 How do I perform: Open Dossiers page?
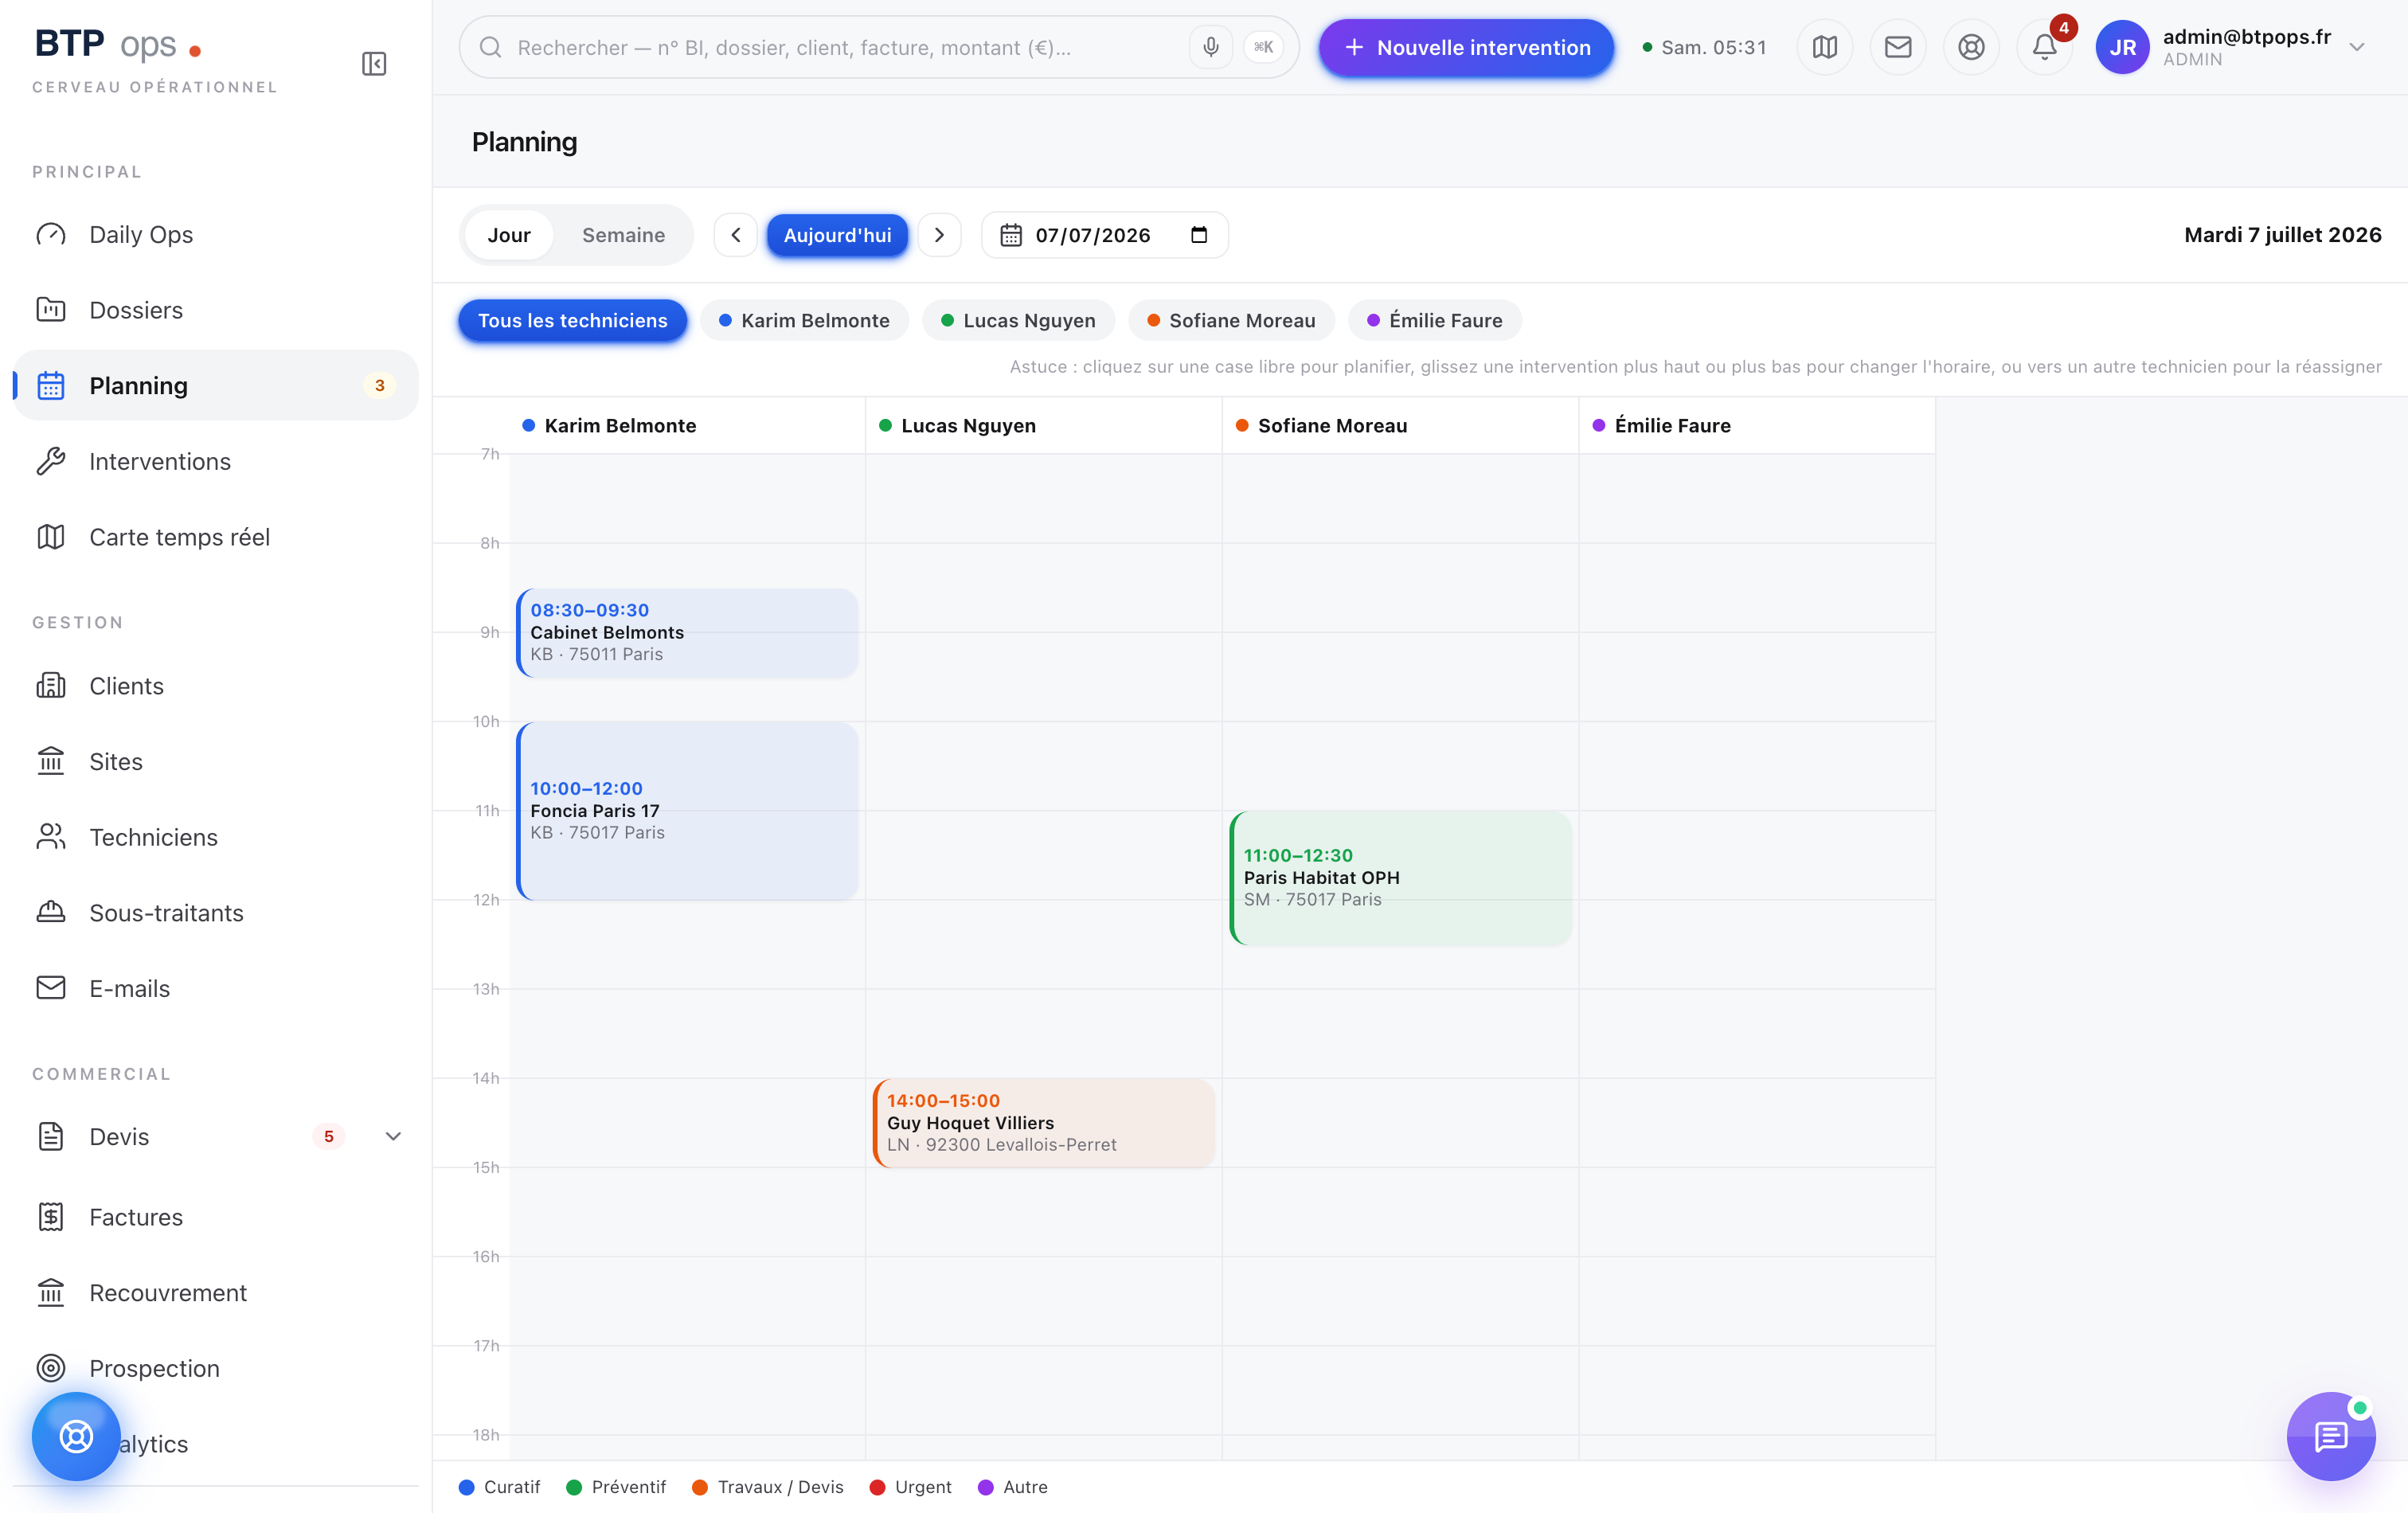point(215,310)
